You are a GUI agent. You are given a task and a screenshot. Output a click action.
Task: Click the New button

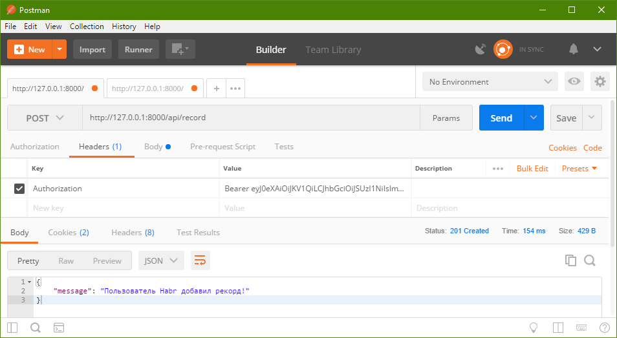pos(30,50)
